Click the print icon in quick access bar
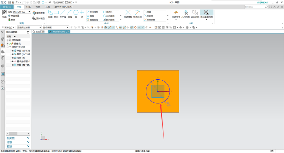Image resolution: width=284 pixels, height=153 pixels. 38,2
